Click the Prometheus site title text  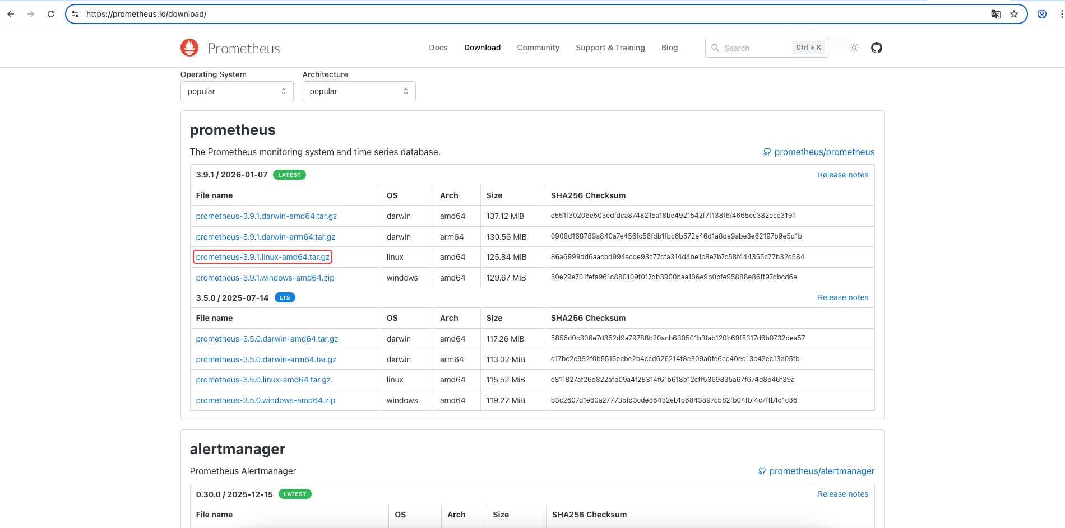[244, 48]
